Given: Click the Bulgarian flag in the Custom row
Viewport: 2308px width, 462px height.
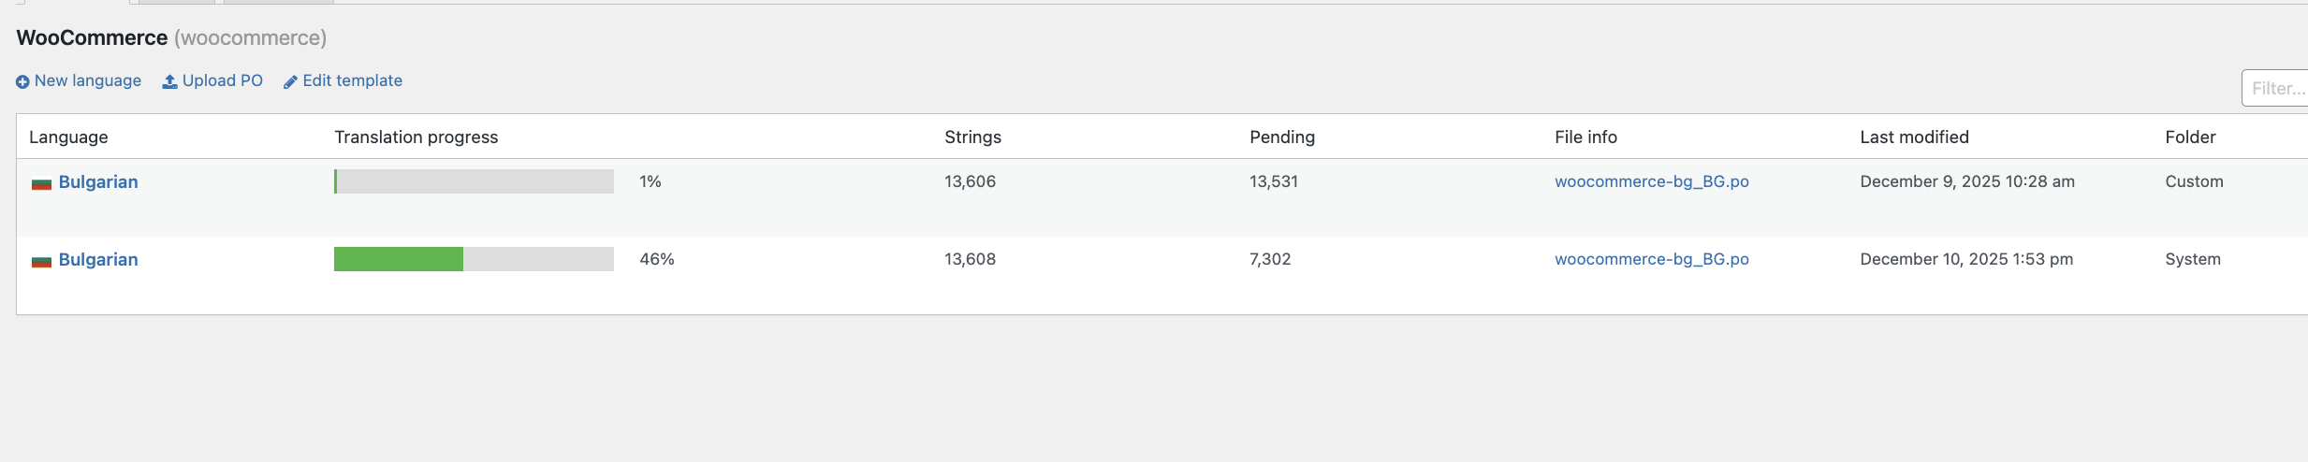Looking at the screenshot, I should (x=41, y=183).
